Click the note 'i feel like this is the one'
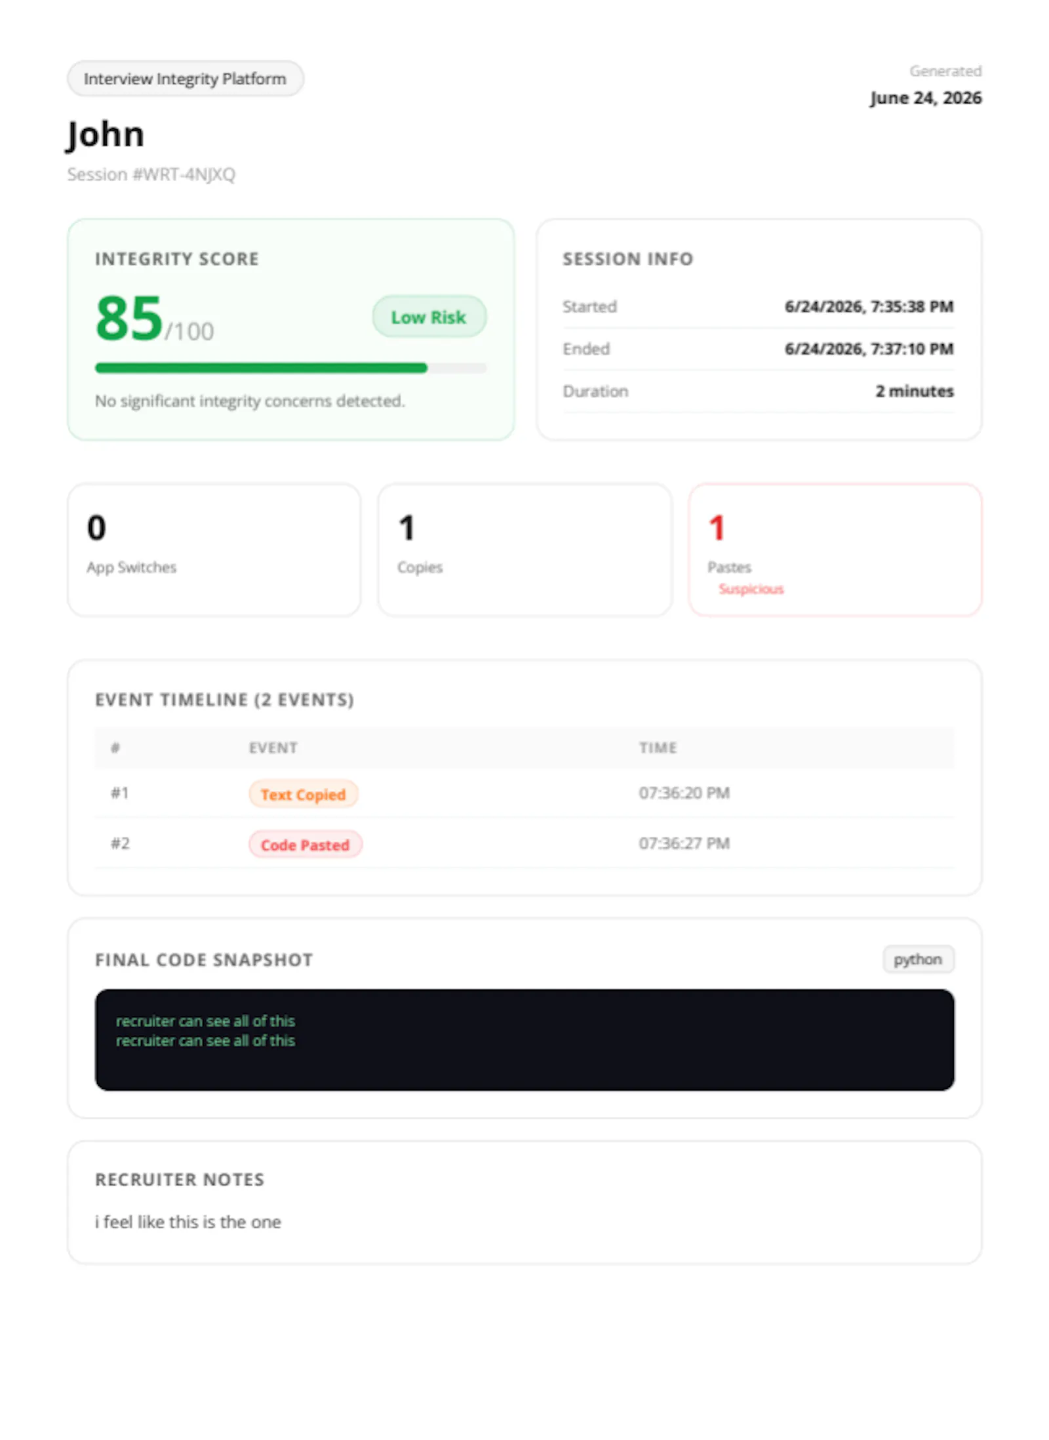Viewport: 1049px width, 1440px height. pos(188,1222)
